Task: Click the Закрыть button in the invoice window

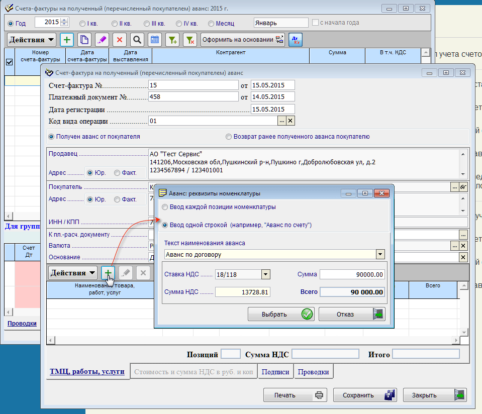Action: (435, 395)
